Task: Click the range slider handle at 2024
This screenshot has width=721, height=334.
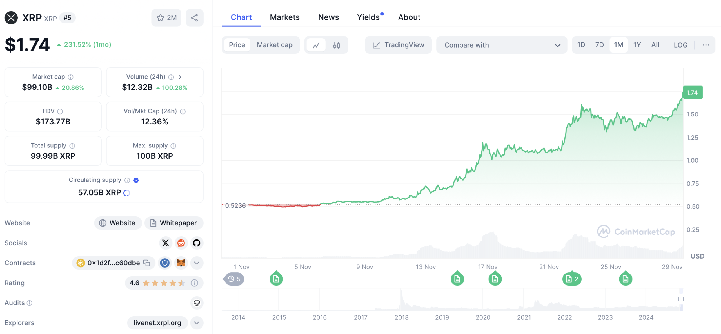Action: [x=681, y=299]
